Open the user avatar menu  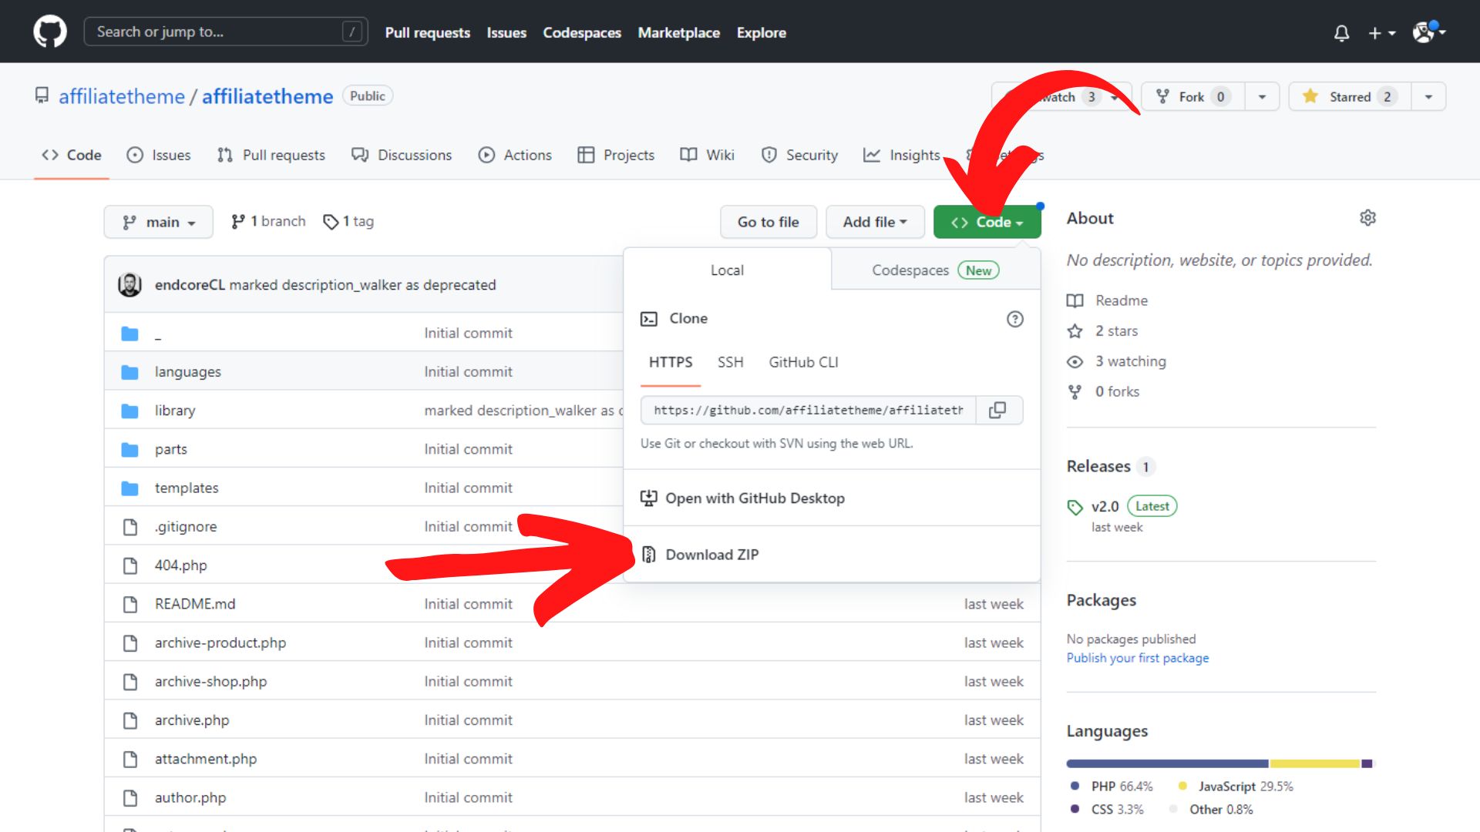[1428, 32]
